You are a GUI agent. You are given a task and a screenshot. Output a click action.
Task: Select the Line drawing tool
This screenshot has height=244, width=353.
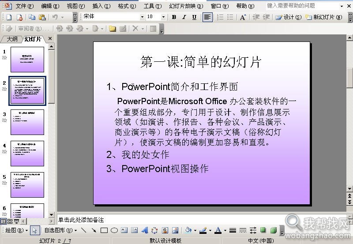[84, 230]
